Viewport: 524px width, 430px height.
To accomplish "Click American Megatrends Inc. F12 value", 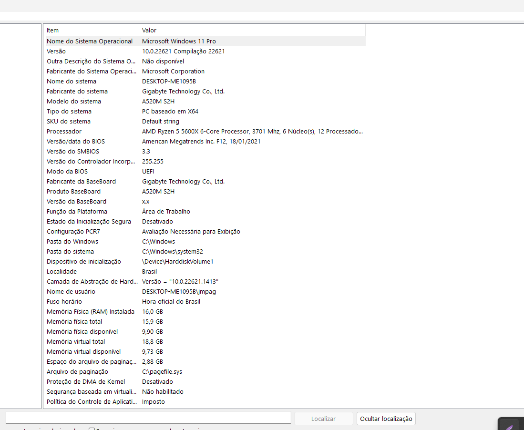I will pyautogui.click(x=201, y=141).
